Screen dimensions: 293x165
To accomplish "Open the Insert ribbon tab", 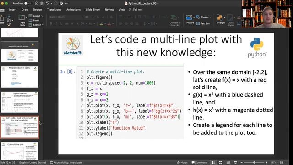I will (13, 10).
